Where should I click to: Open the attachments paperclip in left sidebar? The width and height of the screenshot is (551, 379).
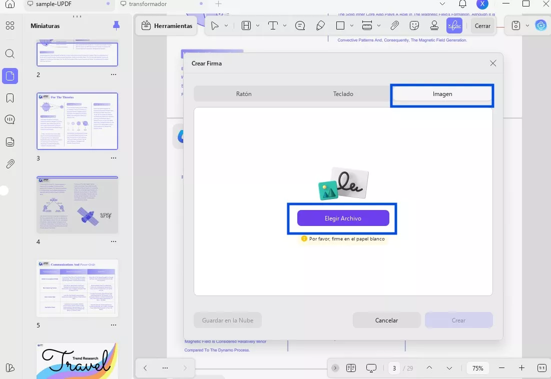click(10, 164)
